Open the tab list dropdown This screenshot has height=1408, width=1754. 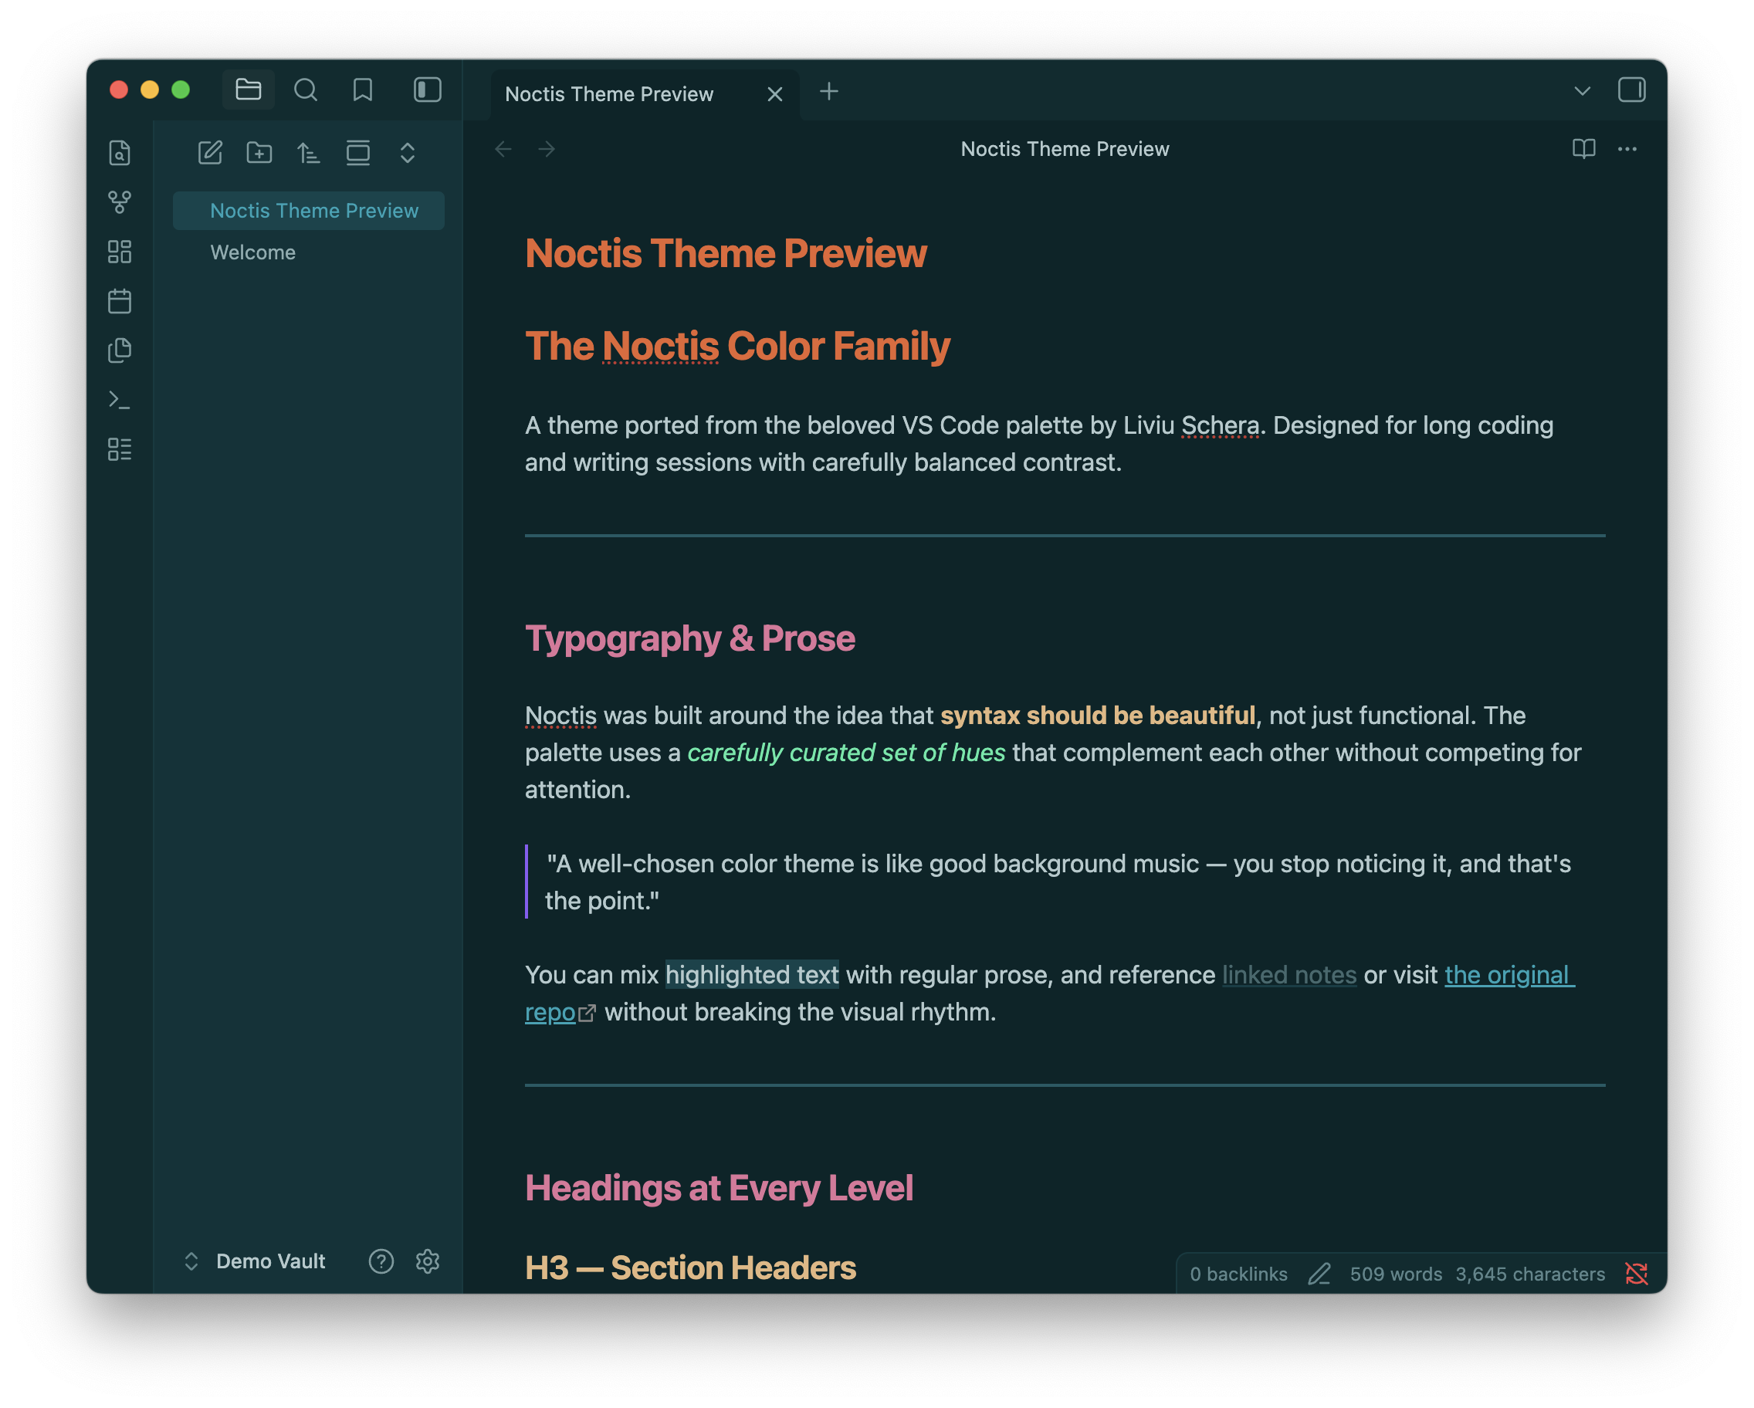click(x=1582, y=91)
